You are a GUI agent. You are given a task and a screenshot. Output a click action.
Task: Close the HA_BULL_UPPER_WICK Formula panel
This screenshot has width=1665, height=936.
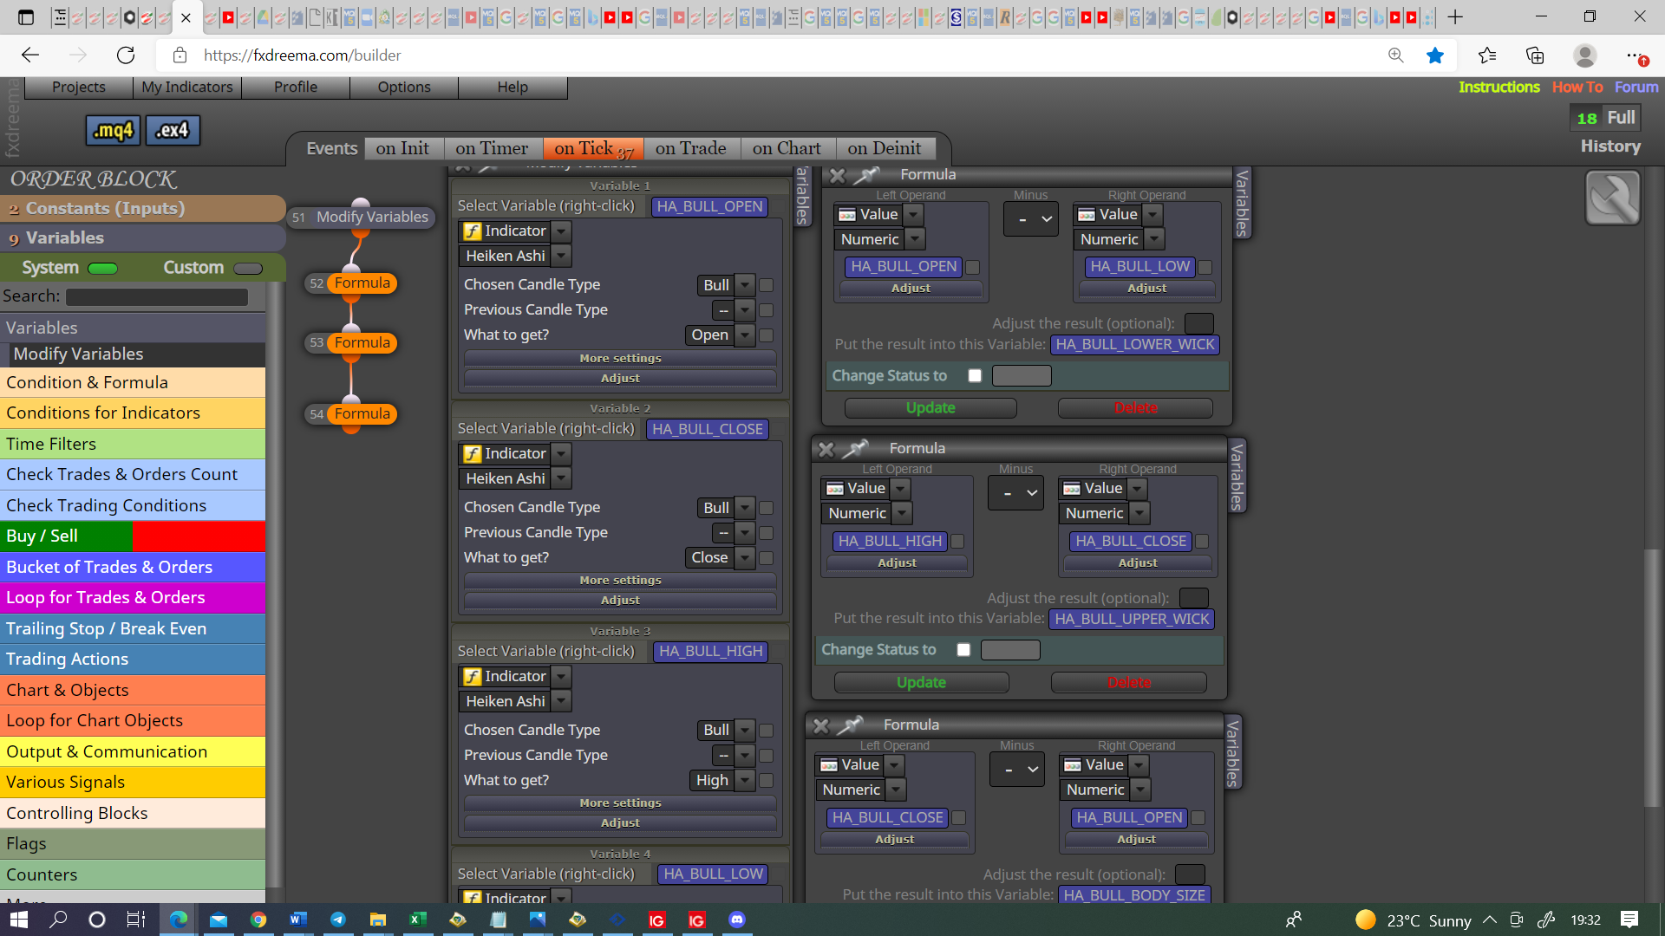[826, 449]
